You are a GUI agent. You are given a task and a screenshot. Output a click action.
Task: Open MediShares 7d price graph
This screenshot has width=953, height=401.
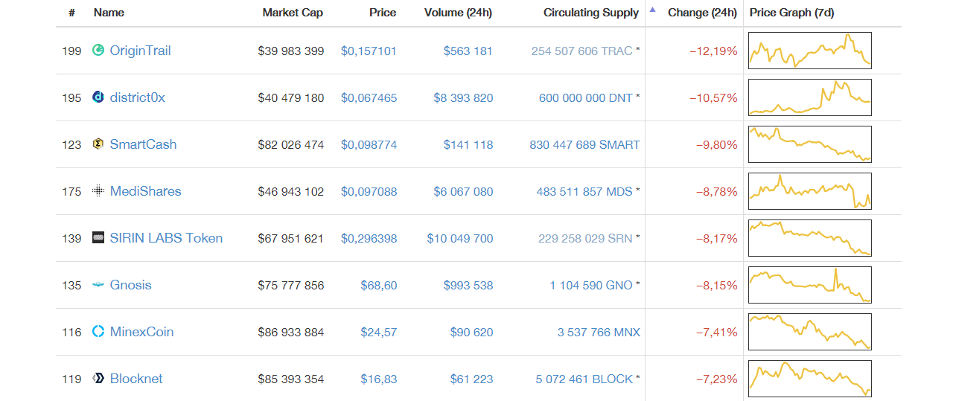[810, 191]
